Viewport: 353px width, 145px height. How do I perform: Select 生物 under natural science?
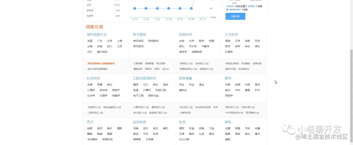181,41
